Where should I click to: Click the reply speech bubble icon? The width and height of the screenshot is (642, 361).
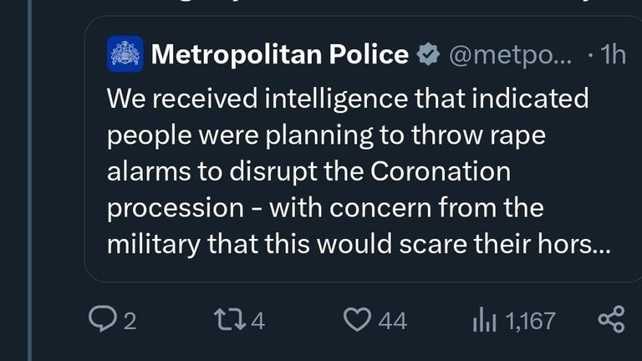(x=102, y=319)
